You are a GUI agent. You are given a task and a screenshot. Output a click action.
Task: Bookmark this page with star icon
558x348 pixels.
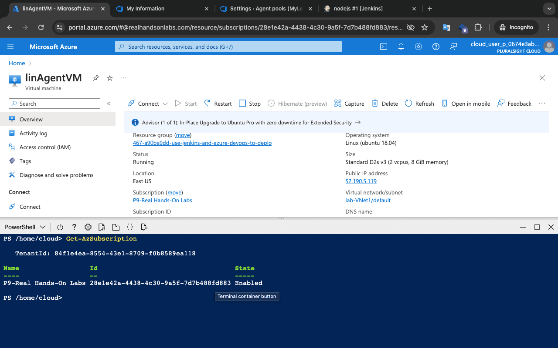pyautogui.click(x=425, y=27)
